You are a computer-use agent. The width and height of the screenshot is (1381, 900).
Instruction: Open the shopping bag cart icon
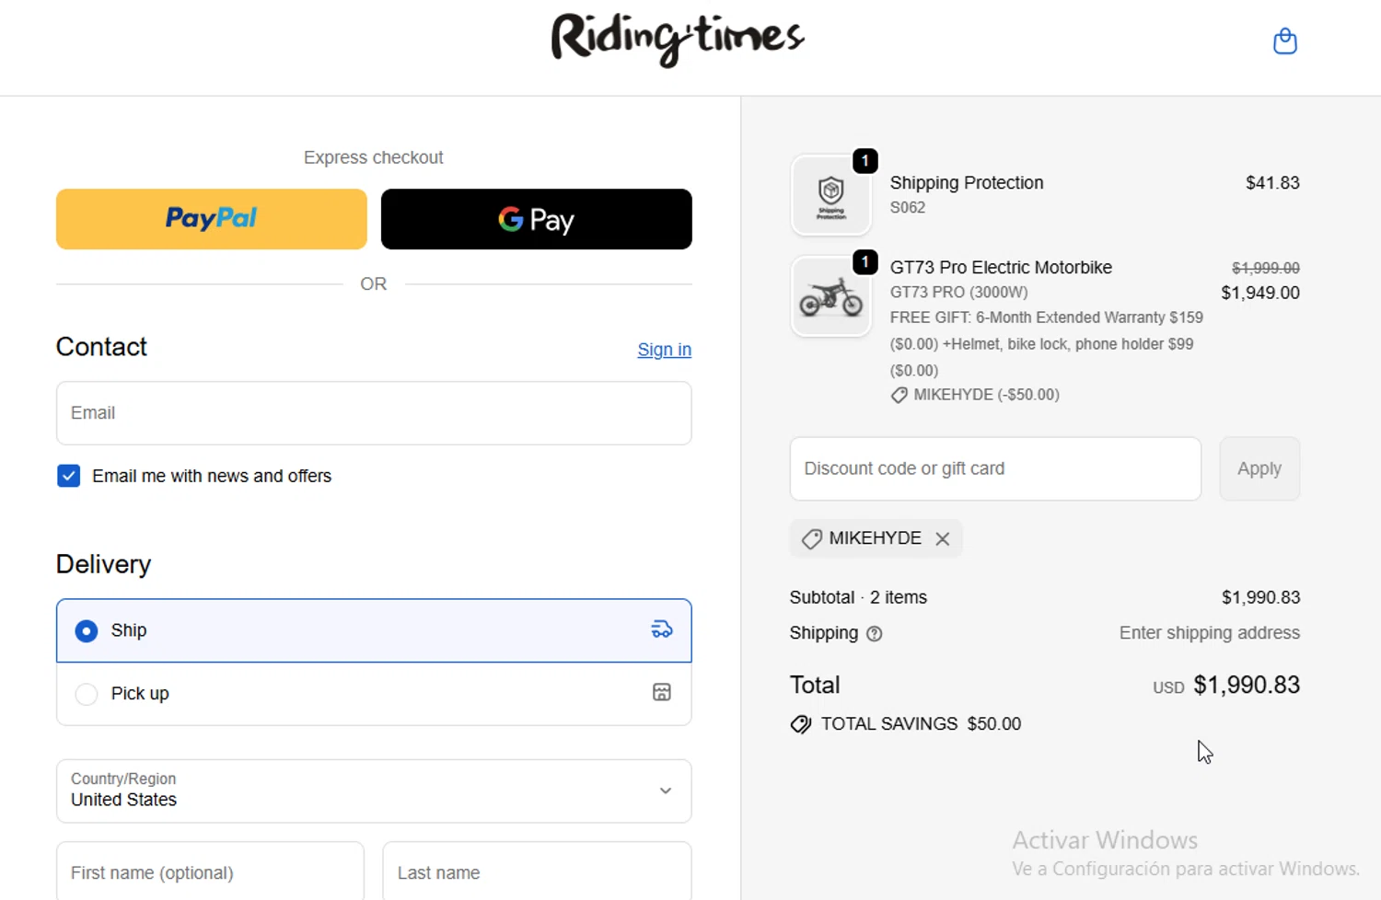(x=1284, y=41)
